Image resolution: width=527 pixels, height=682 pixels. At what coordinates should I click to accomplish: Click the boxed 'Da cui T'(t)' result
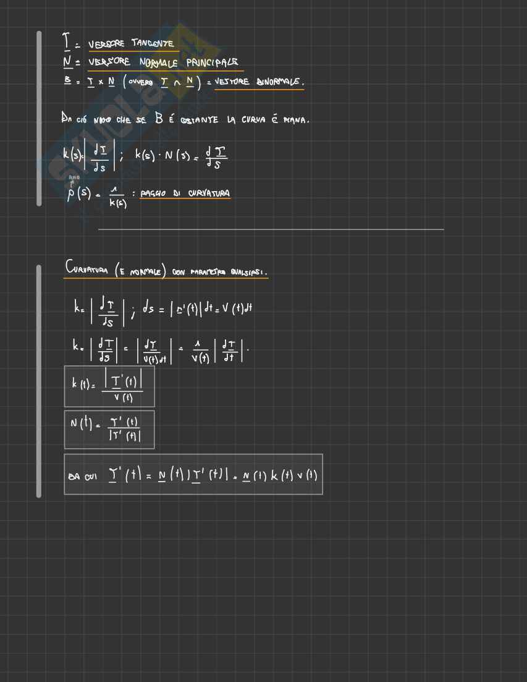pyautogui.click(x=193, y=474)
